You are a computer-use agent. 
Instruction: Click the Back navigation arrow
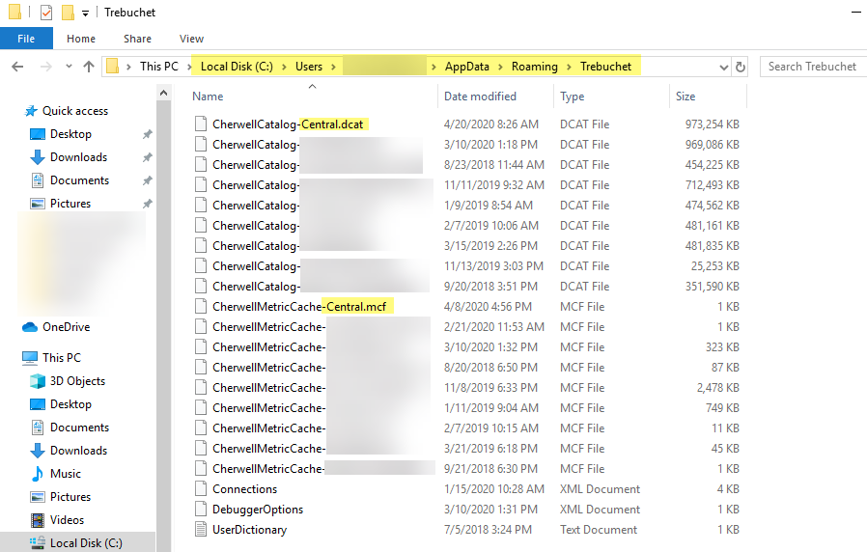(16, 67)
